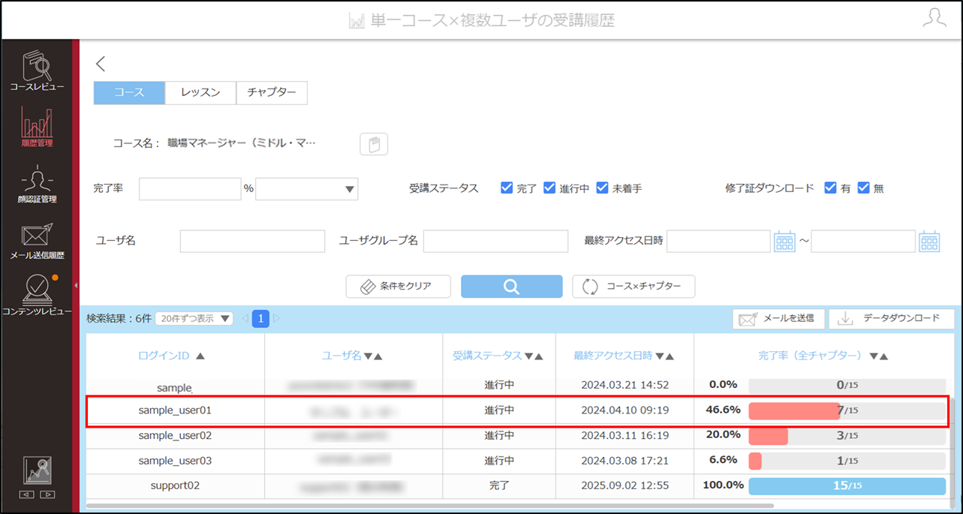
Task: Open the 20件ずつ表示 page size dropdown
Action: (x=194, y=319)
